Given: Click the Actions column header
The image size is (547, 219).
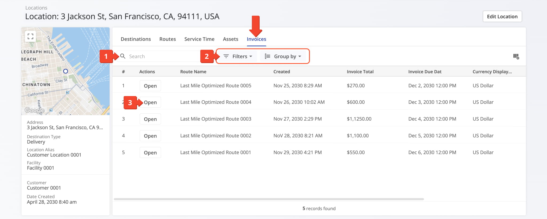Looking at the screenshot, I should point(147,72).
